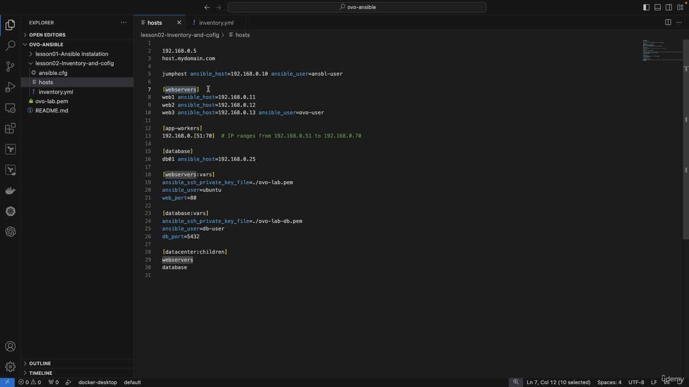Open the Customize Layout icon
The image size is (689, 387).
680,7
